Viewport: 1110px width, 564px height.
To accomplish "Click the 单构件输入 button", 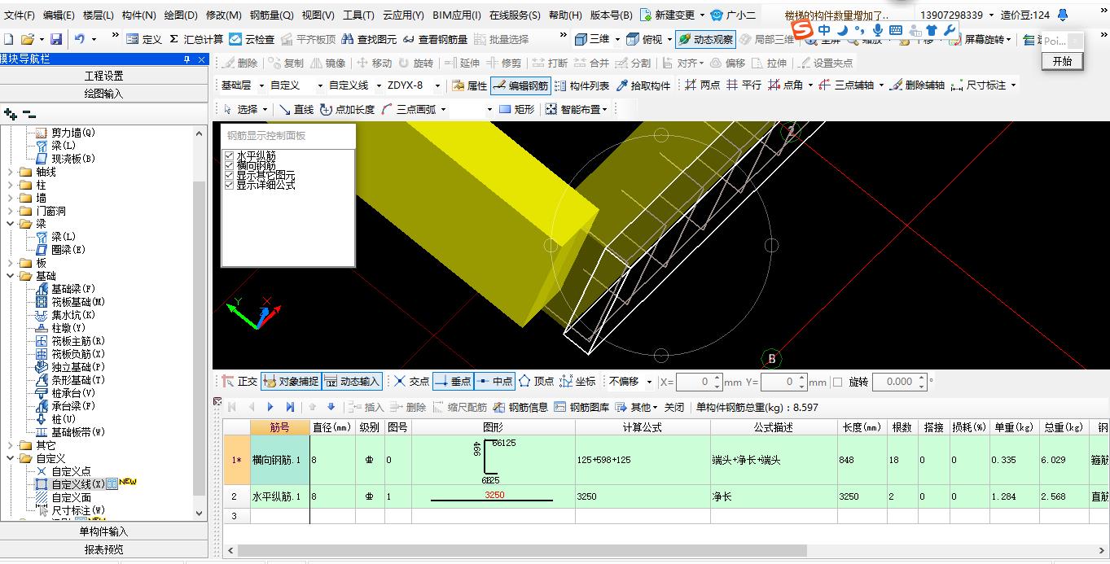I will pos(104,531).
